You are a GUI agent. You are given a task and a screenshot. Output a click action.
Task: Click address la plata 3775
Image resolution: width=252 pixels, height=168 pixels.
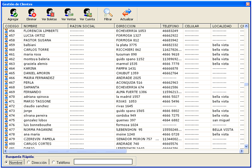point(126,45)
